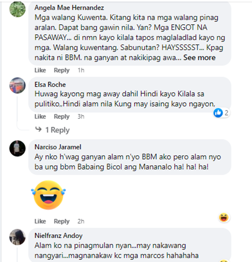
Task: Click the 3h timestamp on Elsa's comment
Action: [x=81, y=117]
